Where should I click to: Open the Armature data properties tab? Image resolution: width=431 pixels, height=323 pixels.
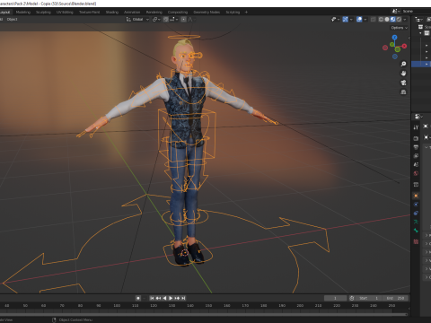coord(416,222)
